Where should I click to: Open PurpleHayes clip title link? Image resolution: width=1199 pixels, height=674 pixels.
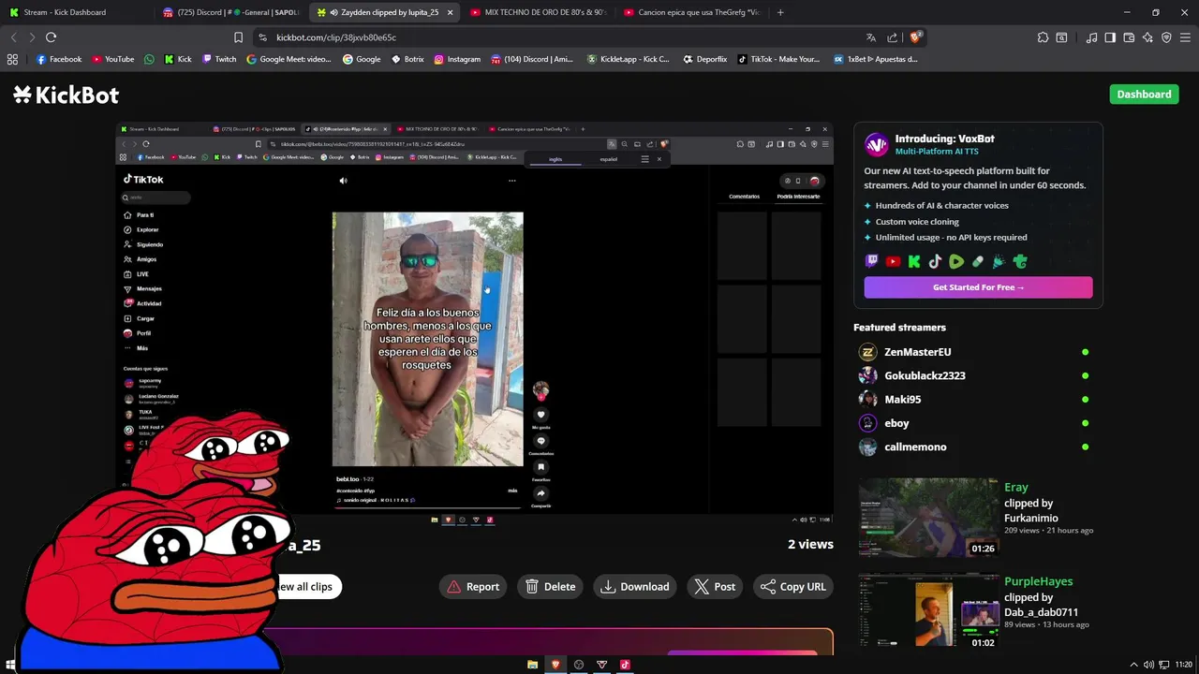[x=1038, y=581]
